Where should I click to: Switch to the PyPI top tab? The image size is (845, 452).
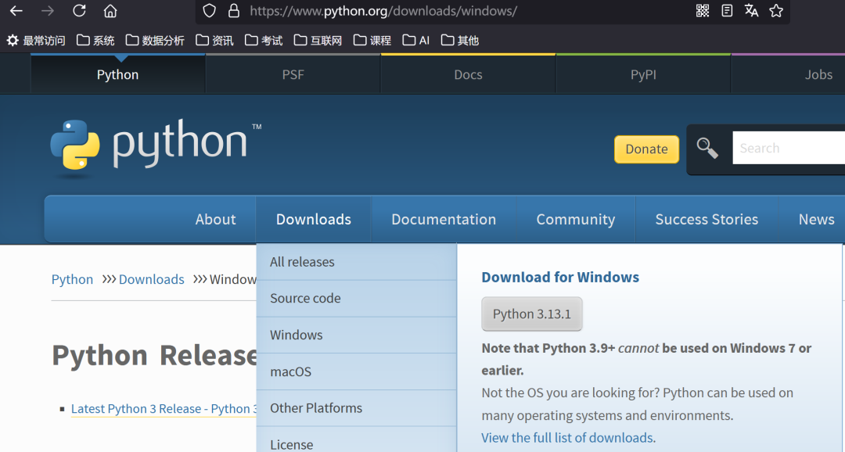[643, 74]
